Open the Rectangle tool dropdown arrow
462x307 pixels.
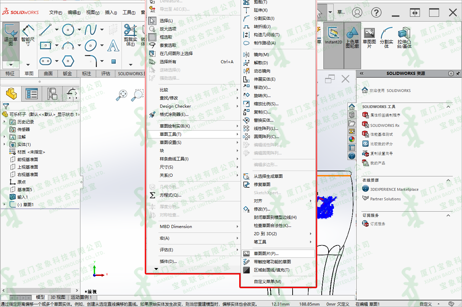(x=57, y=45)
